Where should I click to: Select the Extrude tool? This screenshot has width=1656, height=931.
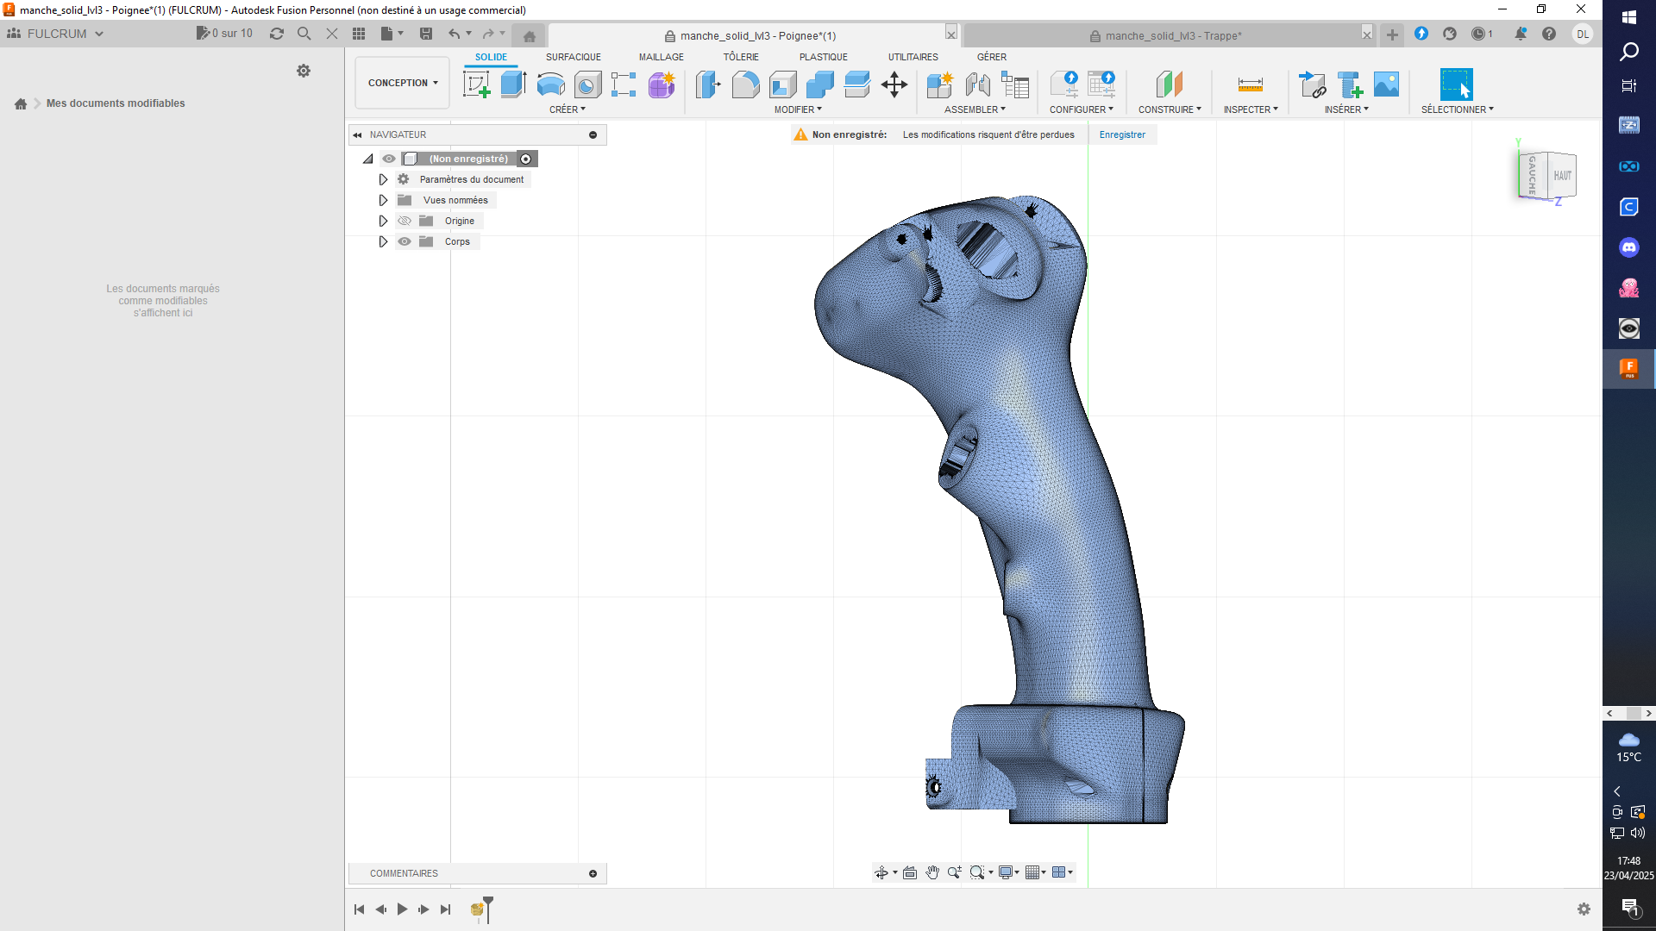coord(513,84)
